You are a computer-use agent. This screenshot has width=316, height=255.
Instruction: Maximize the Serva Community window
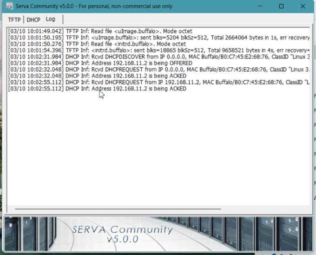coord(281,6)
